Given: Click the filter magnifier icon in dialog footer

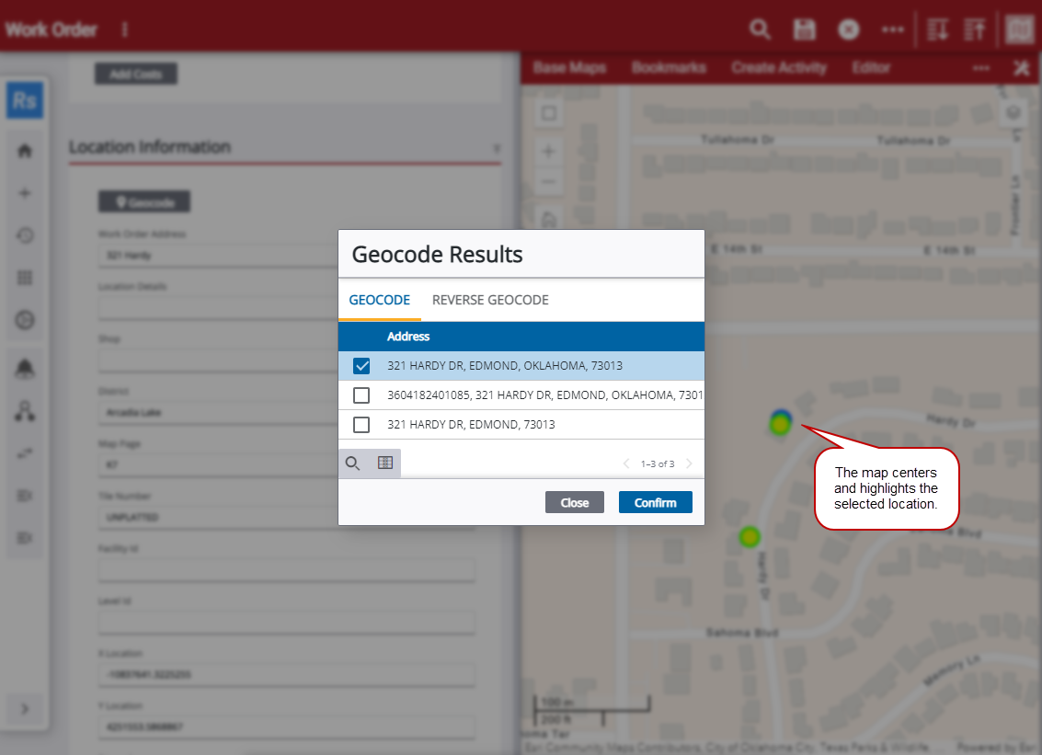Looking at the screenshot, I should pos(352,463).
